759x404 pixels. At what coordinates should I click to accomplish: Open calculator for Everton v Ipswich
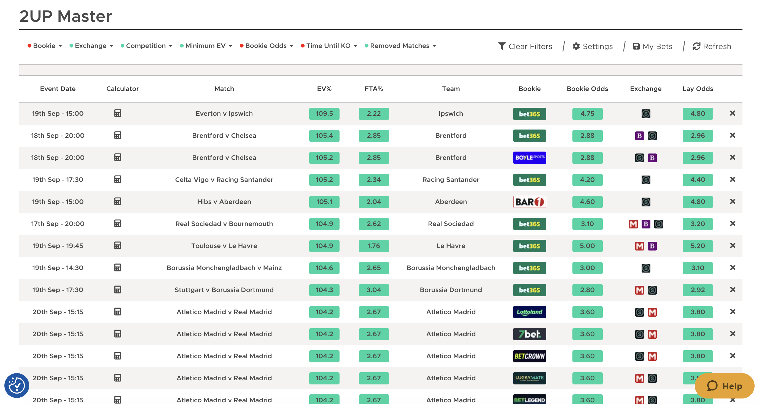118,113
